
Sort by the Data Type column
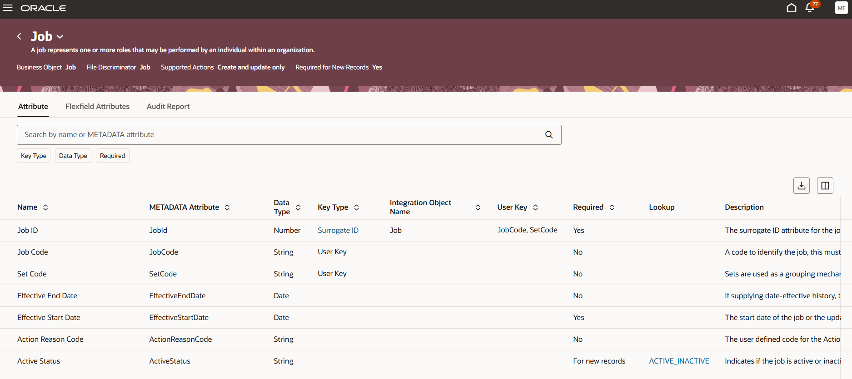pyautogui.click(x=298, y=207)
